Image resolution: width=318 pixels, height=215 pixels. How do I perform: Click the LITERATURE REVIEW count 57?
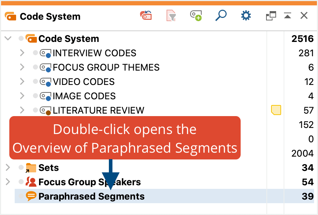coord(309,111)
